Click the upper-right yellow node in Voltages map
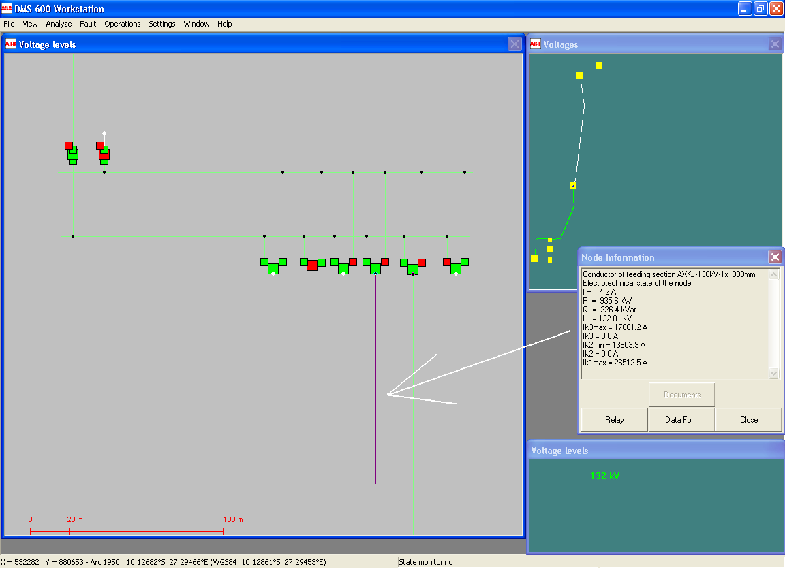This screenshot has width=785, height=588. pos(599,65)
